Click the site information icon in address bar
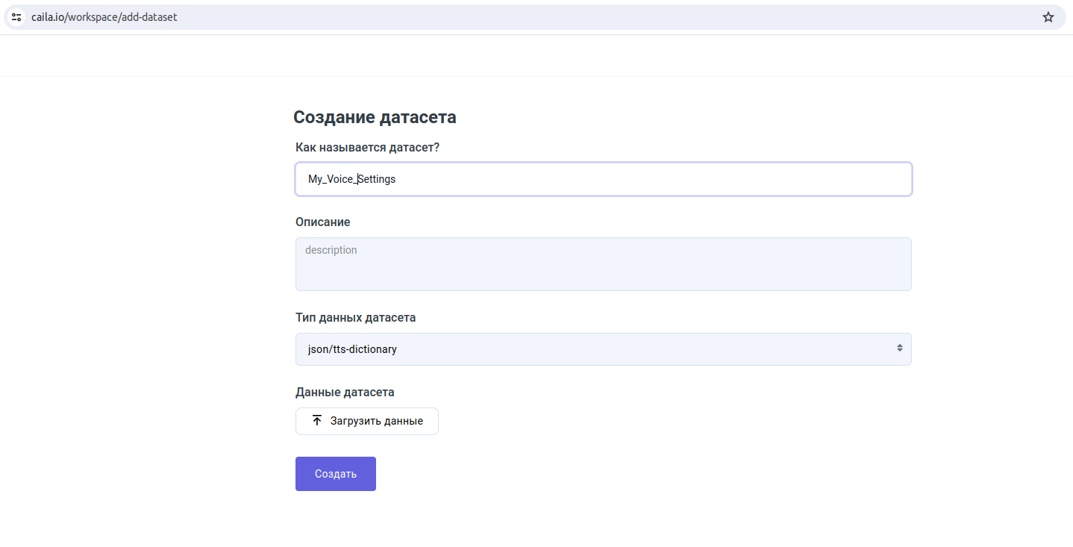The height and width of the screenshot is (547, 1073). [16, 17]
